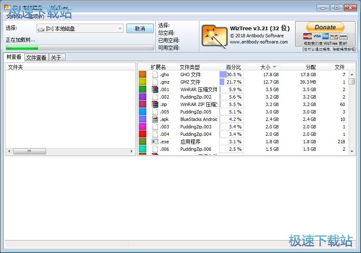Click the Donate button
The height and width of the screenshot is (253, 361).
(325, 27)
